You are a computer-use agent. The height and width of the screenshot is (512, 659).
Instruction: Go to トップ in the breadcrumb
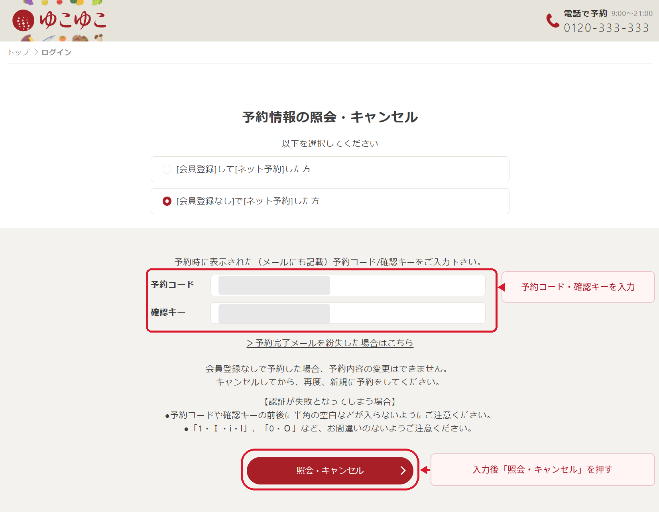click(x=18, y=52)
